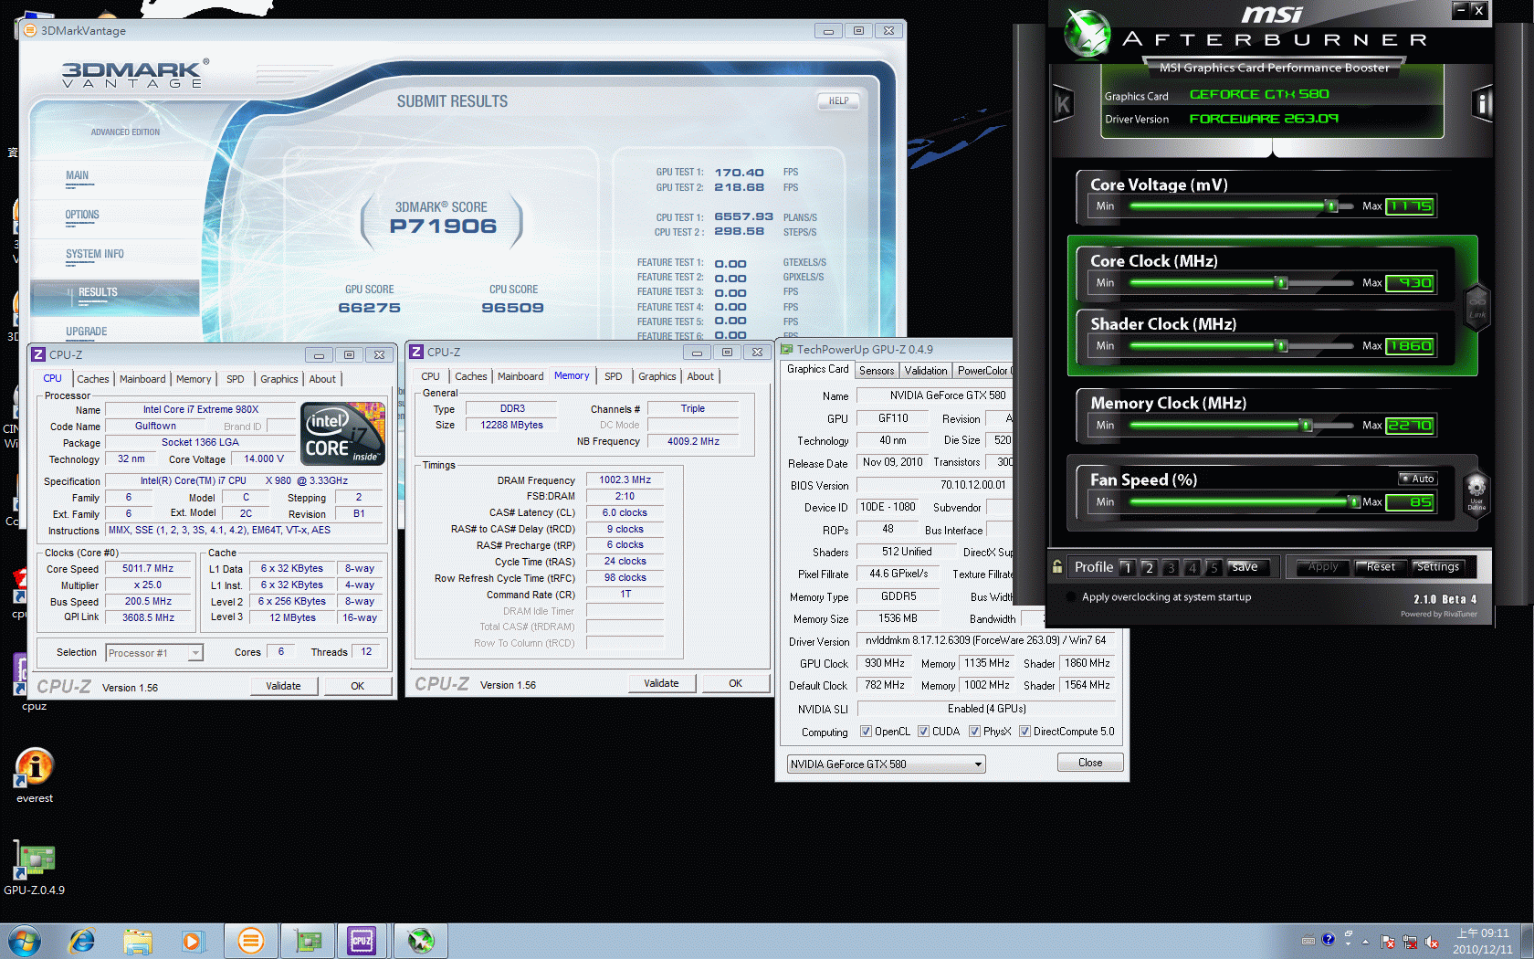The width and height of the screenshot is (1534, 959).
Task: Switch to 3DMark Vantage via its taskbar icon
Action: pyautogui.click(x=250, y=941)
